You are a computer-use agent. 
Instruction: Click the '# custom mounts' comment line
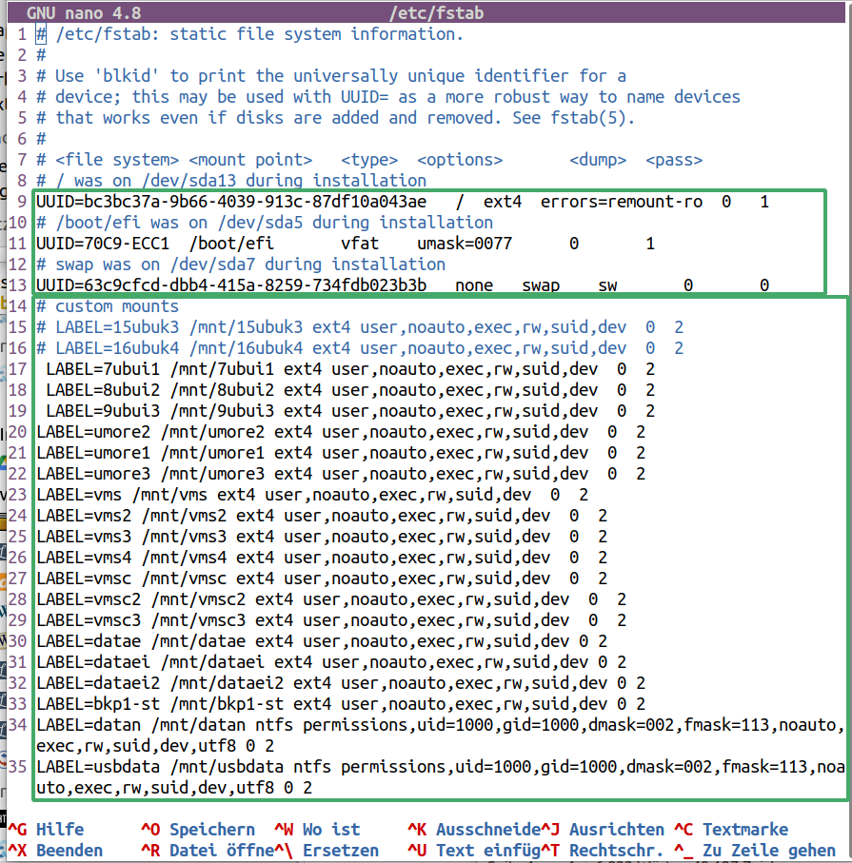[108, 306]
